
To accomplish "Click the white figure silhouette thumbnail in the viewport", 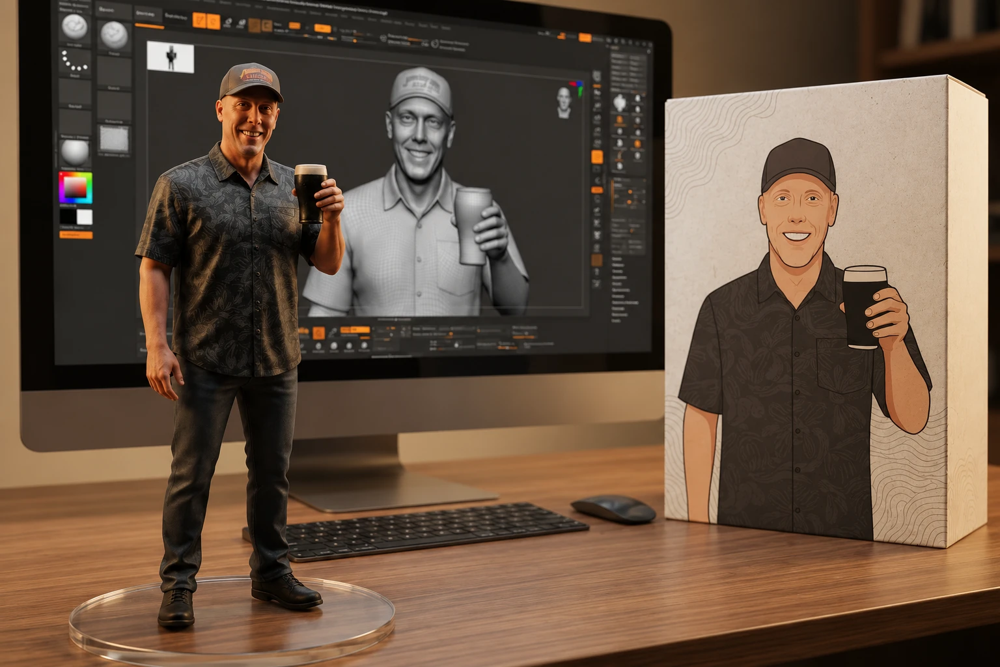I will [171, 57].
